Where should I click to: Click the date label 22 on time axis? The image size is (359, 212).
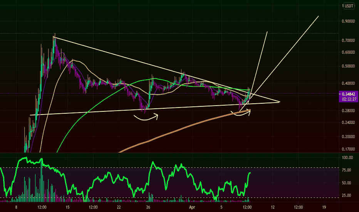[119, 207]
